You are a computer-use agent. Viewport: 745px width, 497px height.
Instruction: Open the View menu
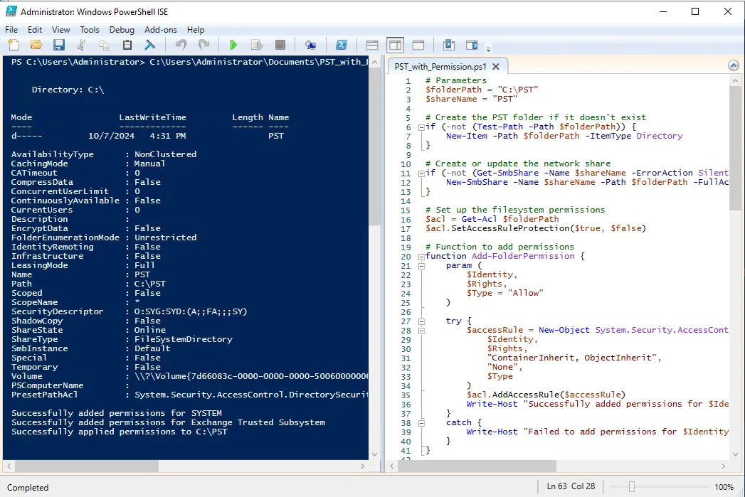pyautogui.click(x=60, y=29)
